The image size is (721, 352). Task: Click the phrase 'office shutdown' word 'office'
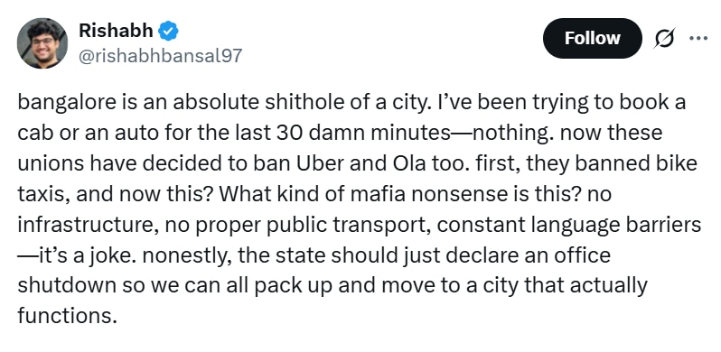tap(583, 255)
